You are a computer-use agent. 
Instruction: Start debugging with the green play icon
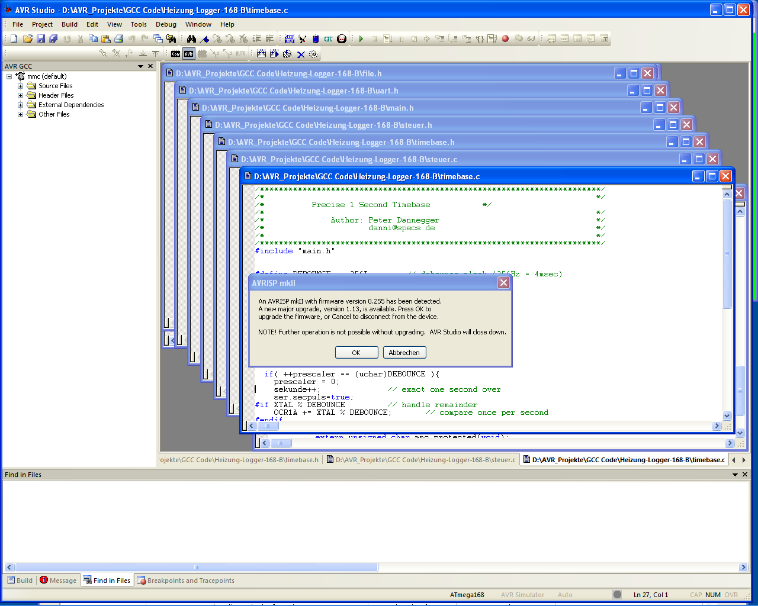[361, 38]
